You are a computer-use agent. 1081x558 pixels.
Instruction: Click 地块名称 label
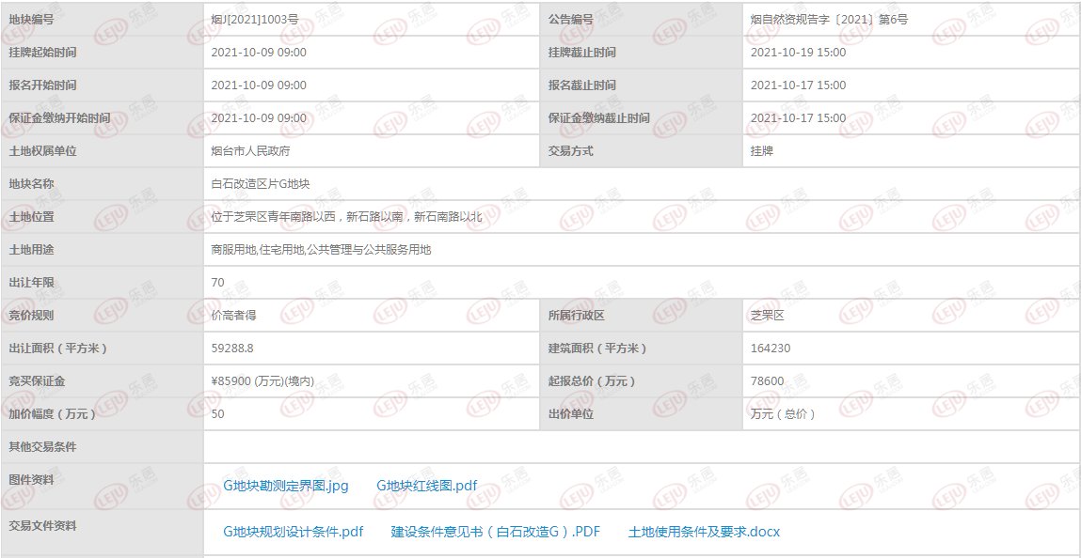pos(31,184)
